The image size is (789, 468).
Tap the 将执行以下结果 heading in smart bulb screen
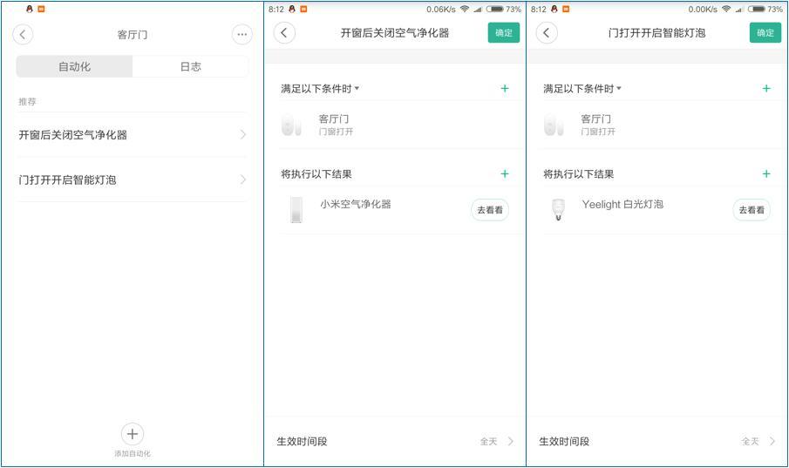point(578,174)
